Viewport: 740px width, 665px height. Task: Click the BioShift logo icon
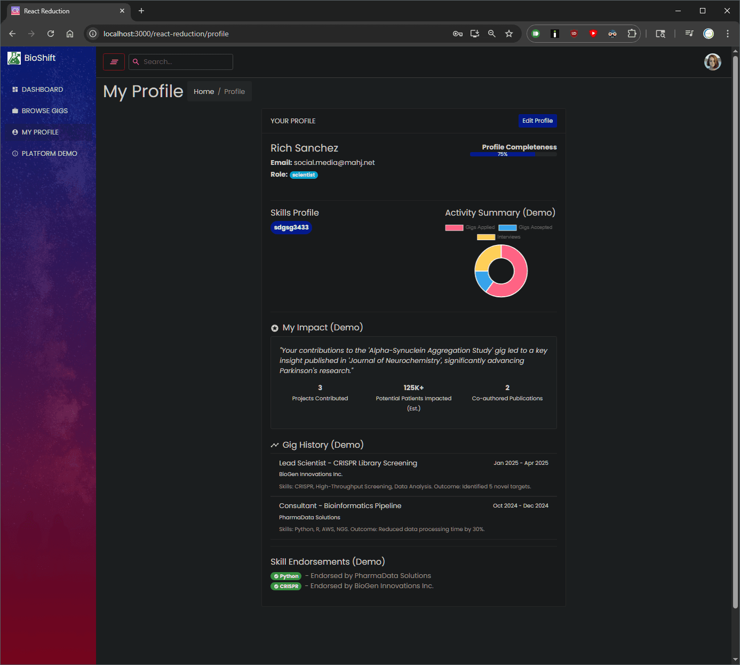[x=14, y=58]
